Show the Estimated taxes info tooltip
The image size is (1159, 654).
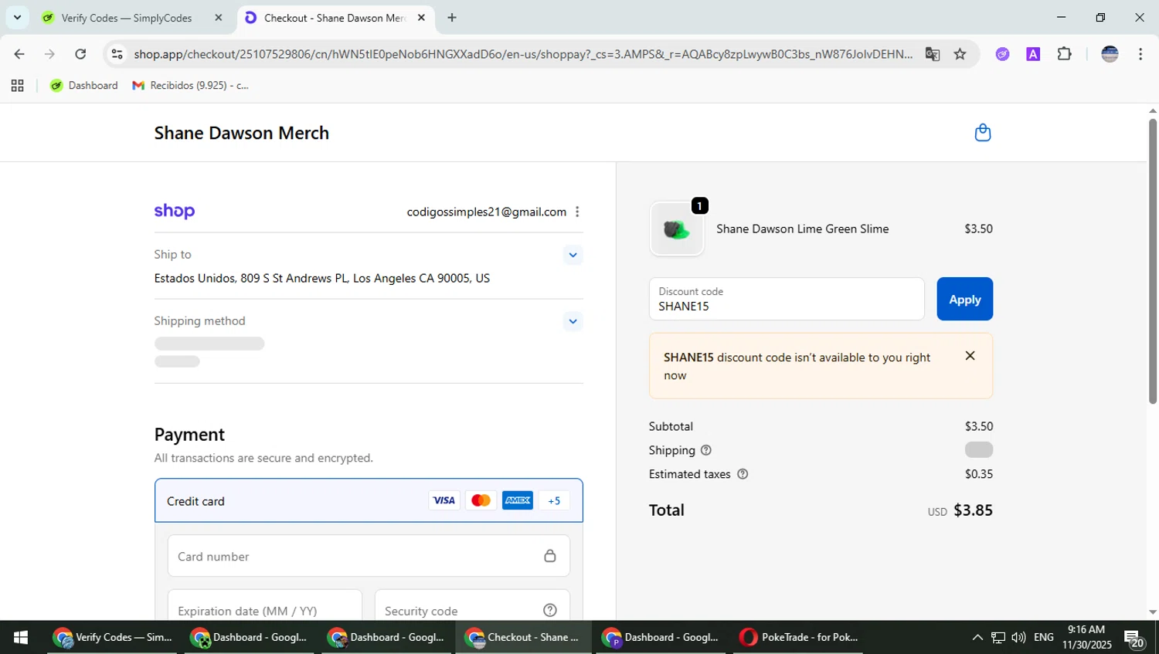click(x=743, y=474)
